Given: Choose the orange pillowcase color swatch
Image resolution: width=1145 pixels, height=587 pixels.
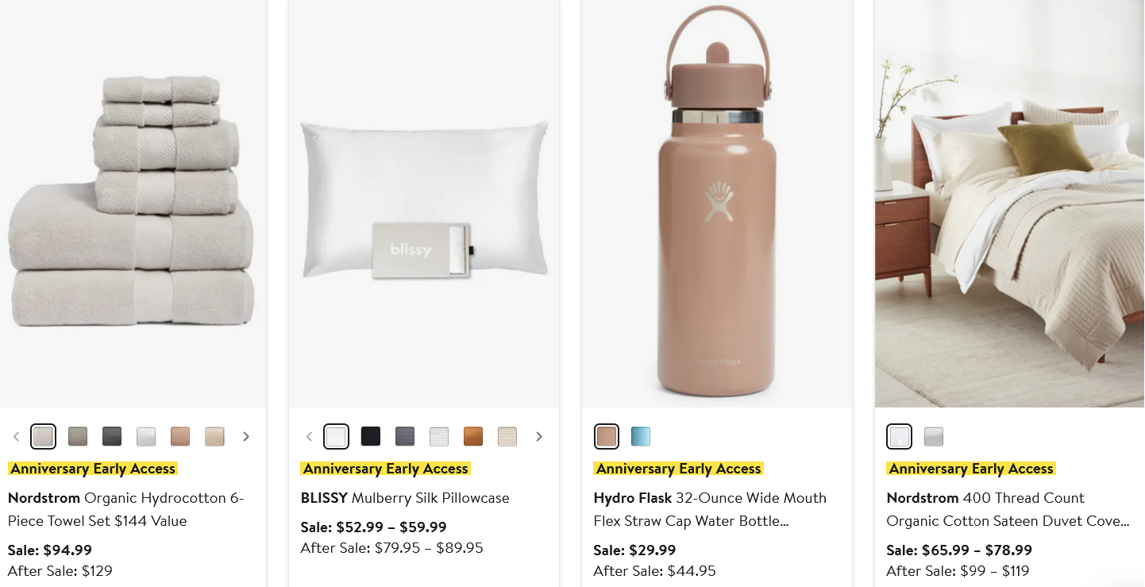Looking at the screenshot, I should click(473, 436).
